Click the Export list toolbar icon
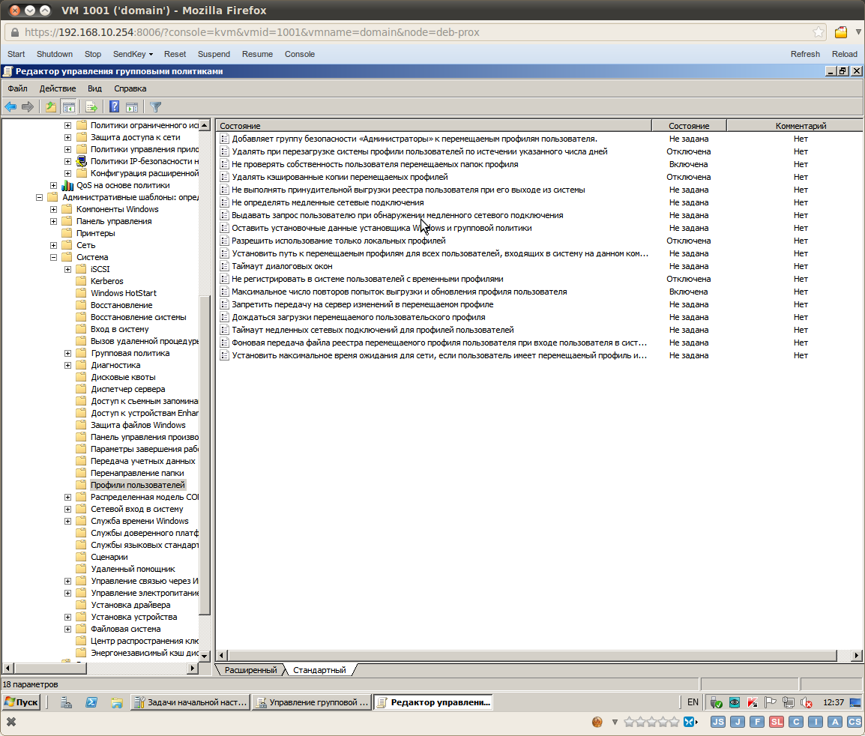Viewport: 865px width, 736px height. pyautogui.click(x=91, y=107)
